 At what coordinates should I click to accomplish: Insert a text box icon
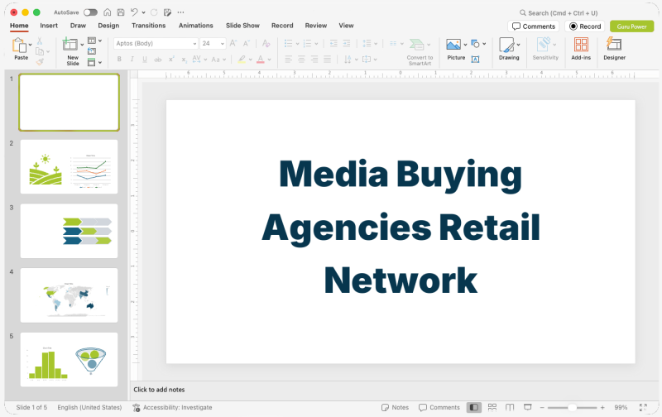475,60
